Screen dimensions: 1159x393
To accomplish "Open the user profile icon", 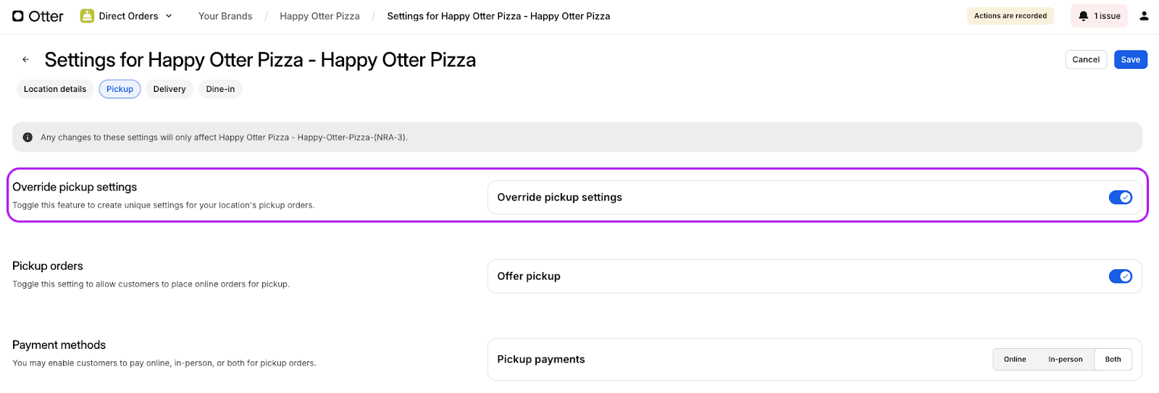I will coord(1144,16).
